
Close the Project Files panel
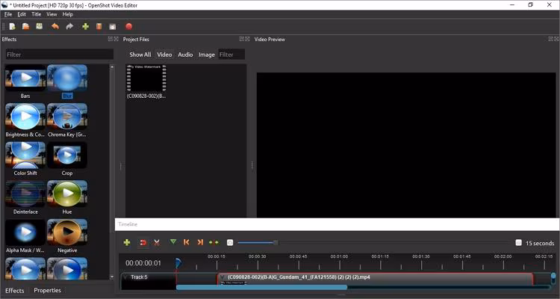point(247,39)
